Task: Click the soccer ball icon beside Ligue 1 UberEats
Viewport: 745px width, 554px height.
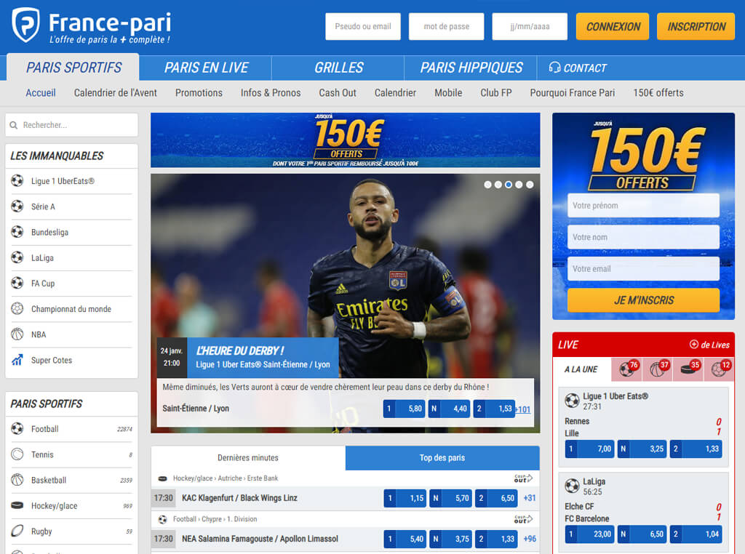Action: (x=17, y=181)
